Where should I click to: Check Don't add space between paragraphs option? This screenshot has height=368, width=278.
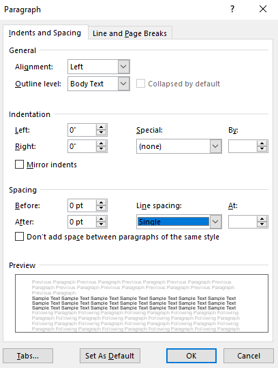tap(19, 236)
